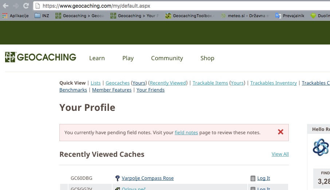Open the Varpolje Compass Rose cache
This screenshot has height=190, width=330.
tap(148, 178)
